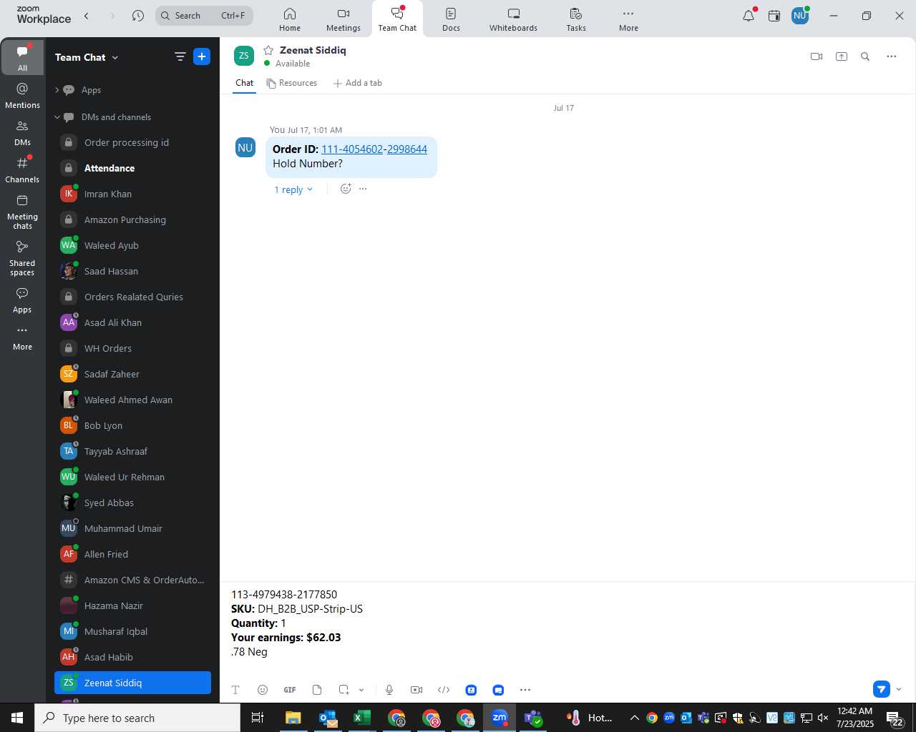916x732 pixels.
Task: Send the typed message
Action: coord(882,689)
